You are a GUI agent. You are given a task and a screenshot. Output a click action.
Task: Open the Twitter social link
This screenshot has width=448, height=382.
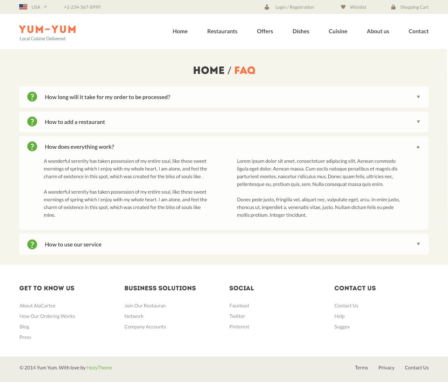pyautogui.click(x=237, y=316)
